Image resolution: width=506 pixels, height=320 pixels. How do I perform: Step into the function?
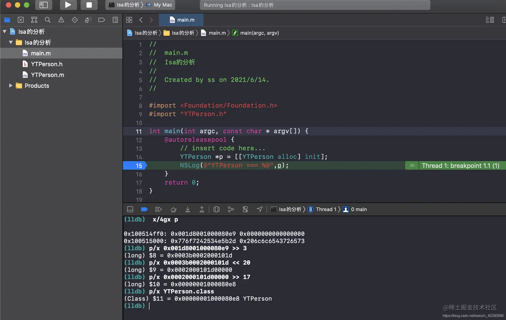pyautogui.click(x=187, y=209)
